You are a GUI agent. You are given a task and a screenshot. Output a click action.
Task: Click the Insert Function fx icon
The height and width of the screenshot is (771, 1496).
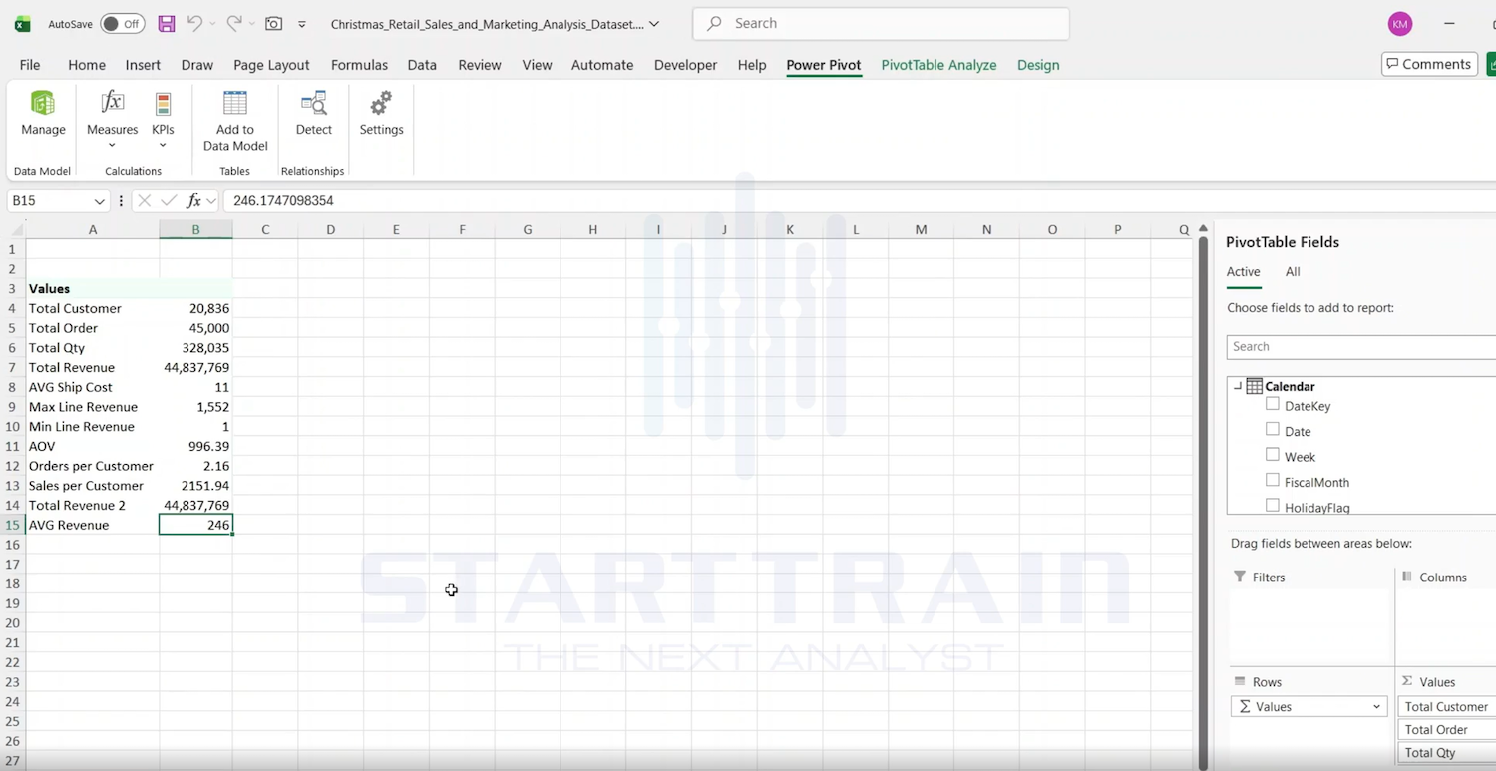194,200
